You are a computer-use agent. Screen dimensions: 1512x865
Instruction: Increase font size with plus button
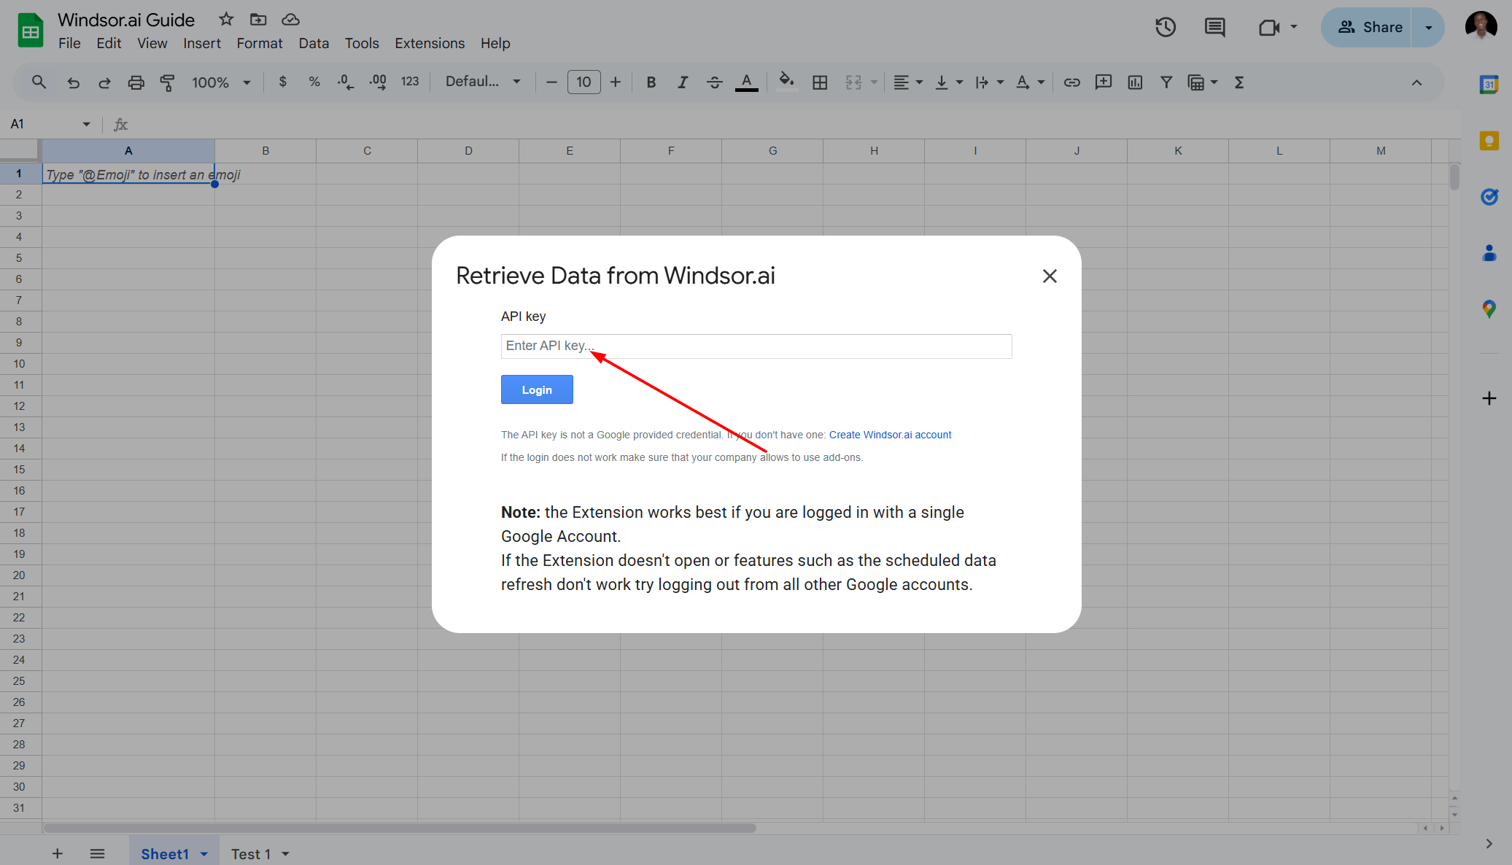point(616,82)
